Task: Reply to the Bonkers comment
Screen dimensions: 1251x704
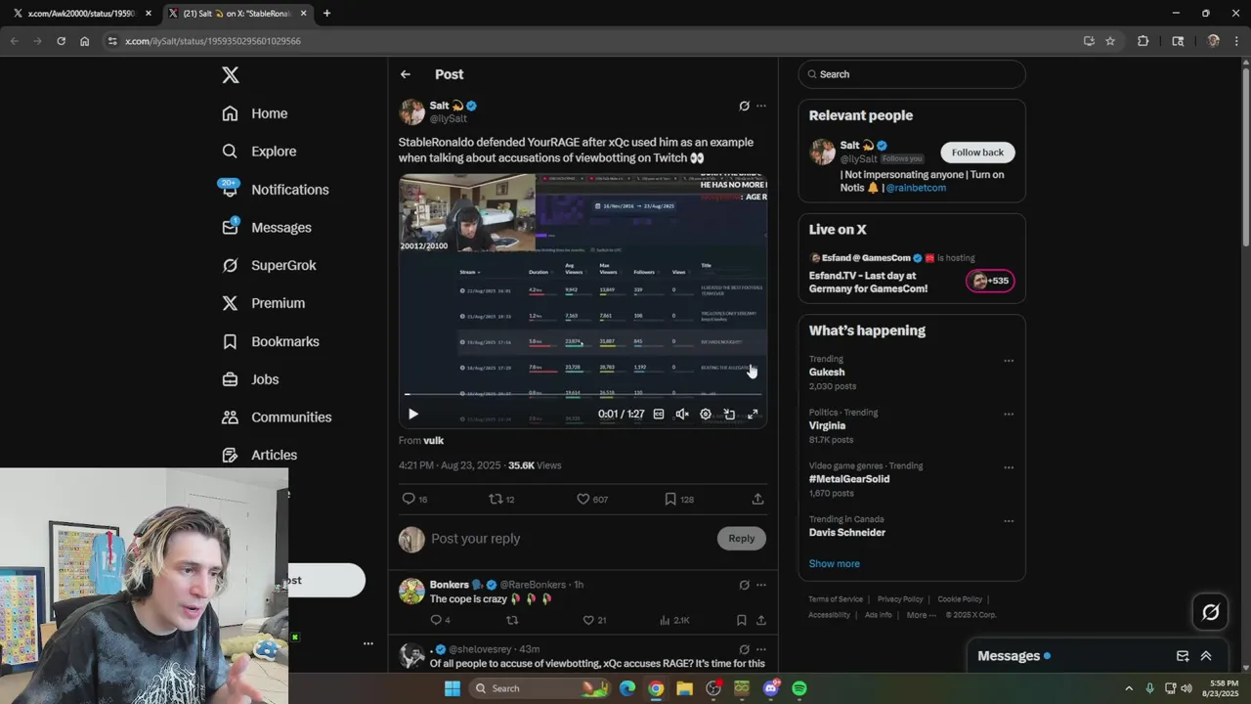Action: pyautogui.click(x=440, y=620)
